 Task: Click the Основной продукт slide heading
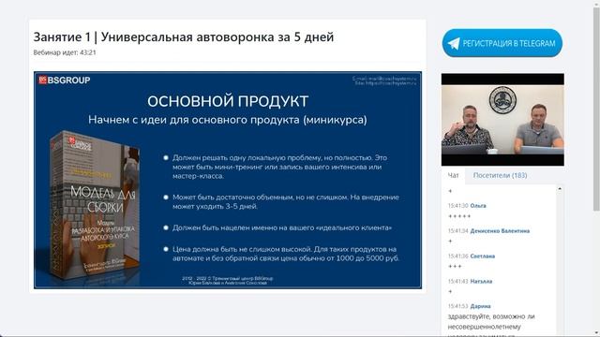tap(228, 101)
